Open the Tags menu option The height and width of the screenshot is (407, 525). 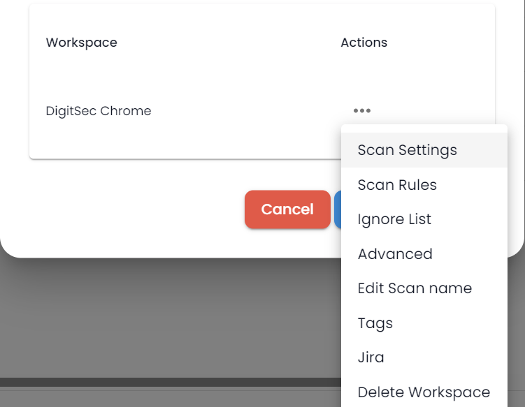click(424, 323)
